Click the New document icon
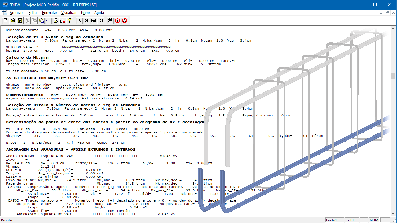397x223 pixels. pyautogui.click(x=6, y=21)
